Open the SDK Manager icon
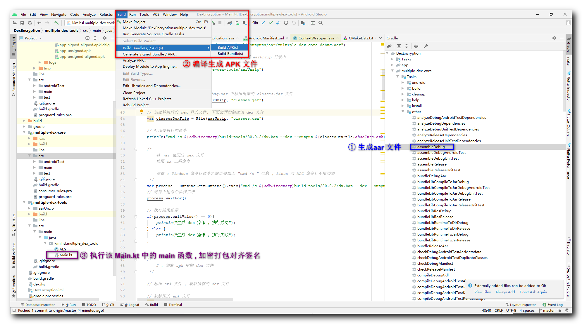Screen dimensions: 582x324 coord(244,23)
